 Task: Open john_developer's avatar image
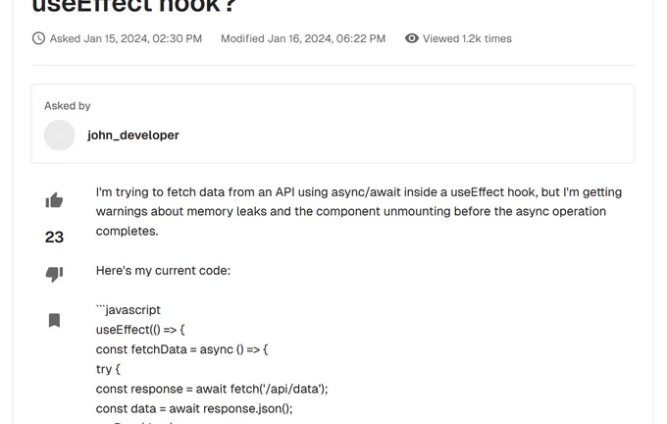point(60,134)
